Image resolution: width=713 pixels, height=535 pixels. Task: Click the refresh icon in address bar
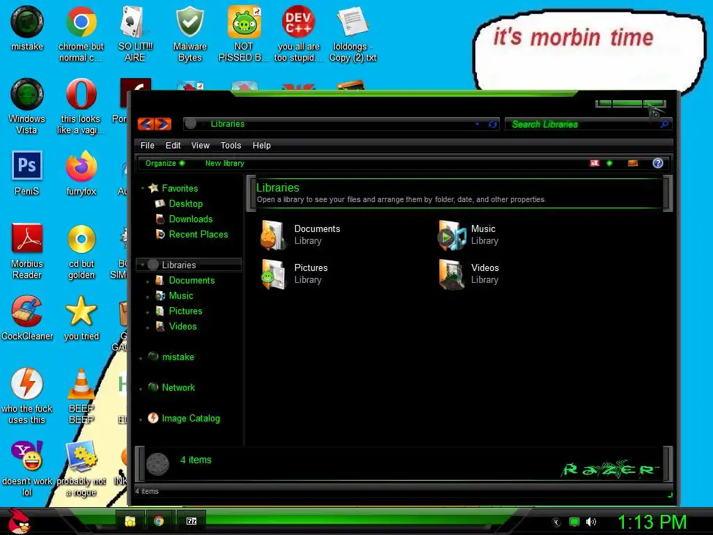(x=492, y=124)
